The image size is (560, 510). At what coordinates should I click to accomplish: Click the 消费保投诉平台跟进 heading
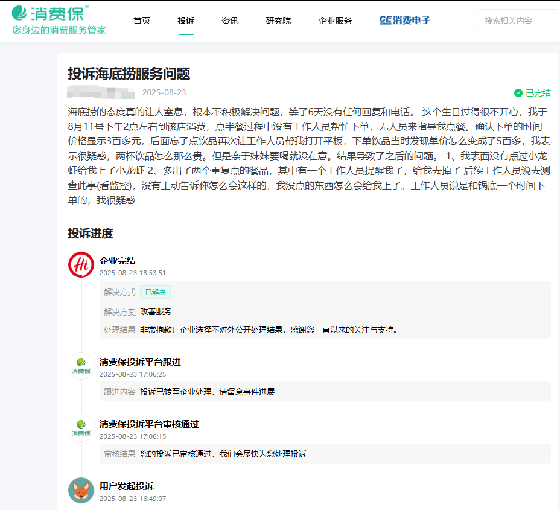(x=140, y=362)
